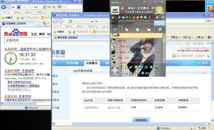Switch to QQ groups tab icon
The height and width of the screenshot is (130, 214).
click(x=127, y=30)
